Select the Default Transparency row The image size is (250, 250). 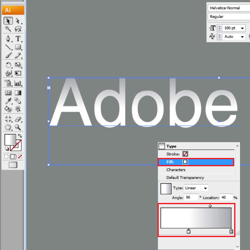(196, 177)
